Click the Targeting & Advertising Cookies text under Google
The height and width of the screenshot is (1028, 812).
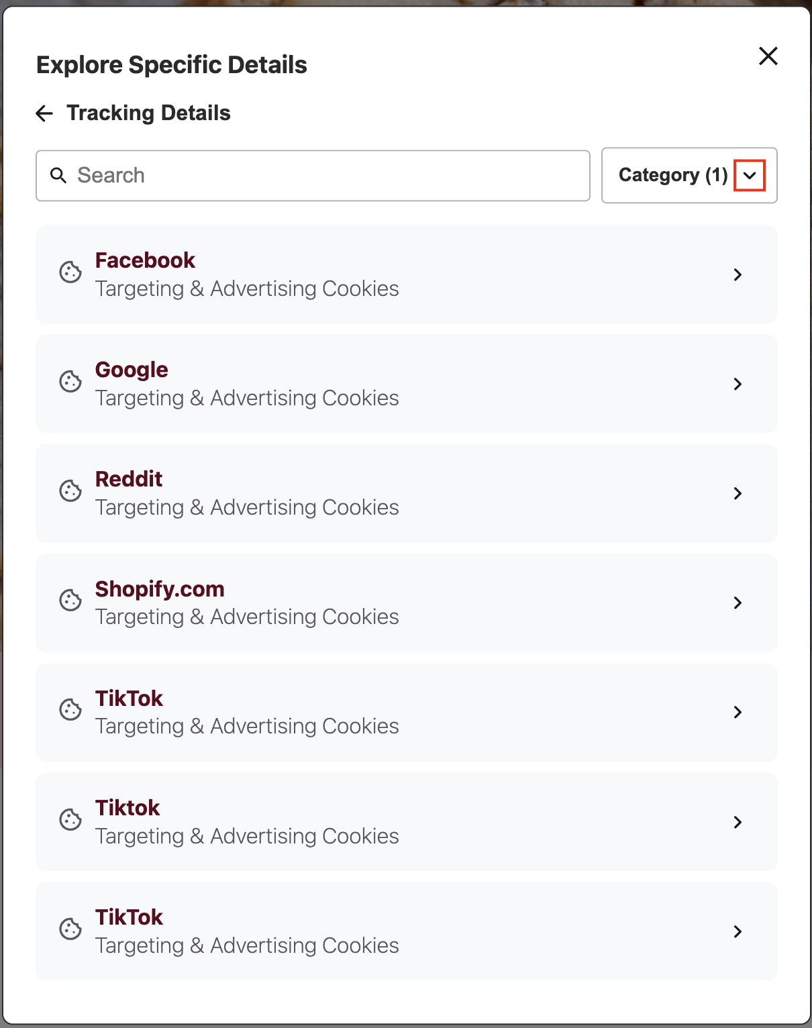[247, 397]
